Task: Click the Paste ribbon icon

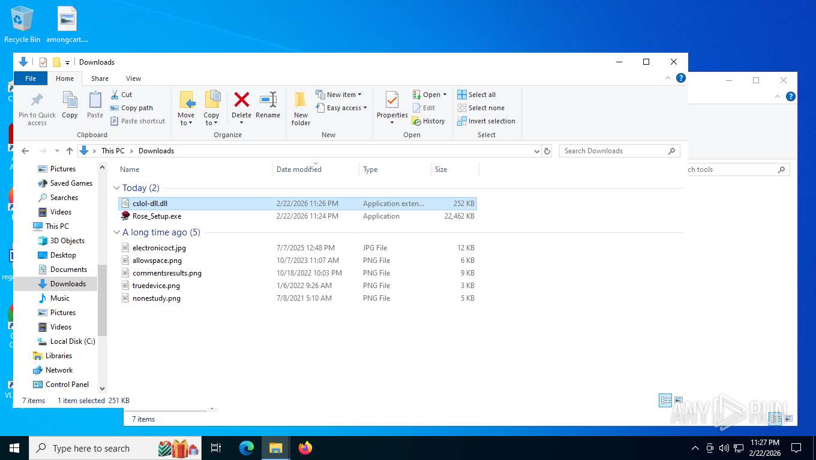Action: click(x=95, y=105)
